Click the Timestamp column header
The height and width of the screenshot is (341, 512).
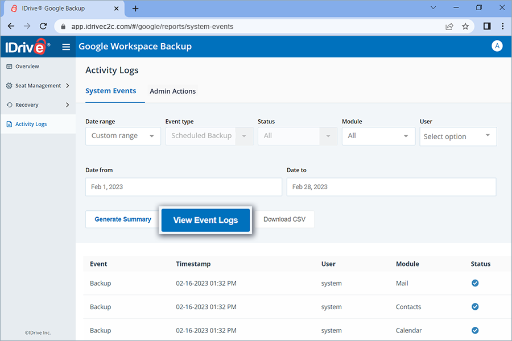(x=193, y=264)
